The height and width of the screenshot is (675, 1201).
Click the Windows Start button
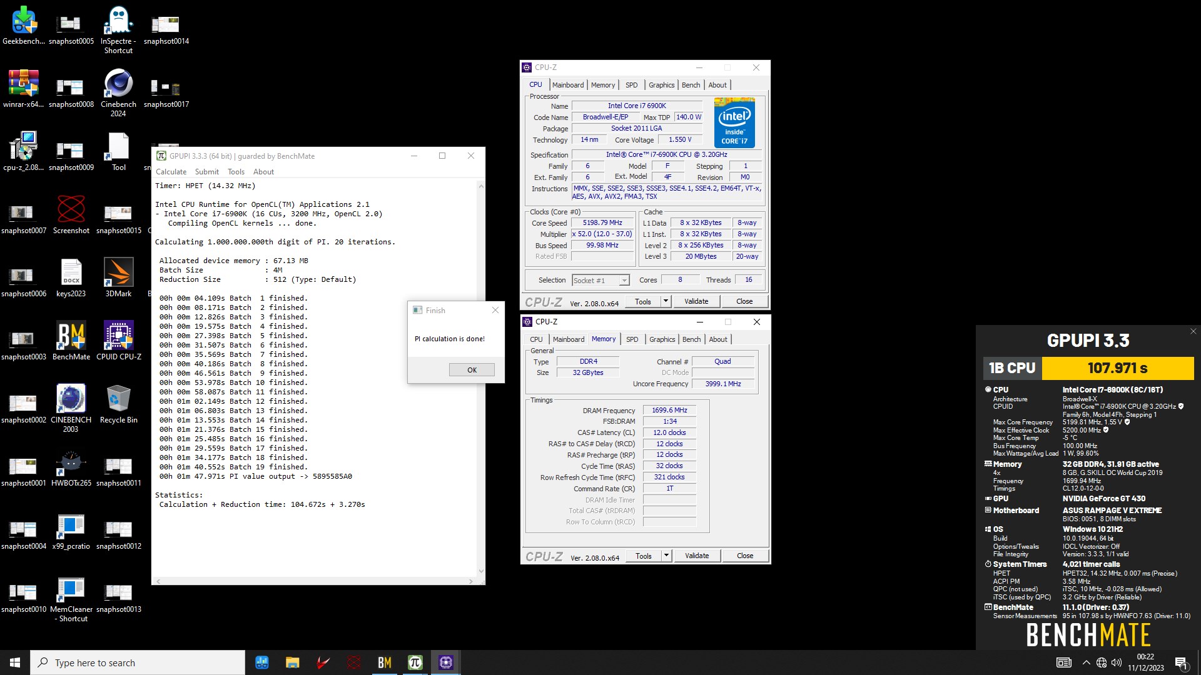click(x=15, y=662)
